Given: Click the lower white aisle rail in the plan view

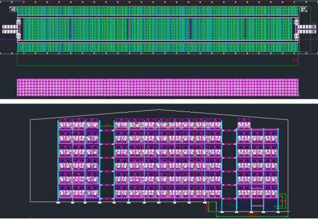Looking at the screenshot, I should coord(158,41).
